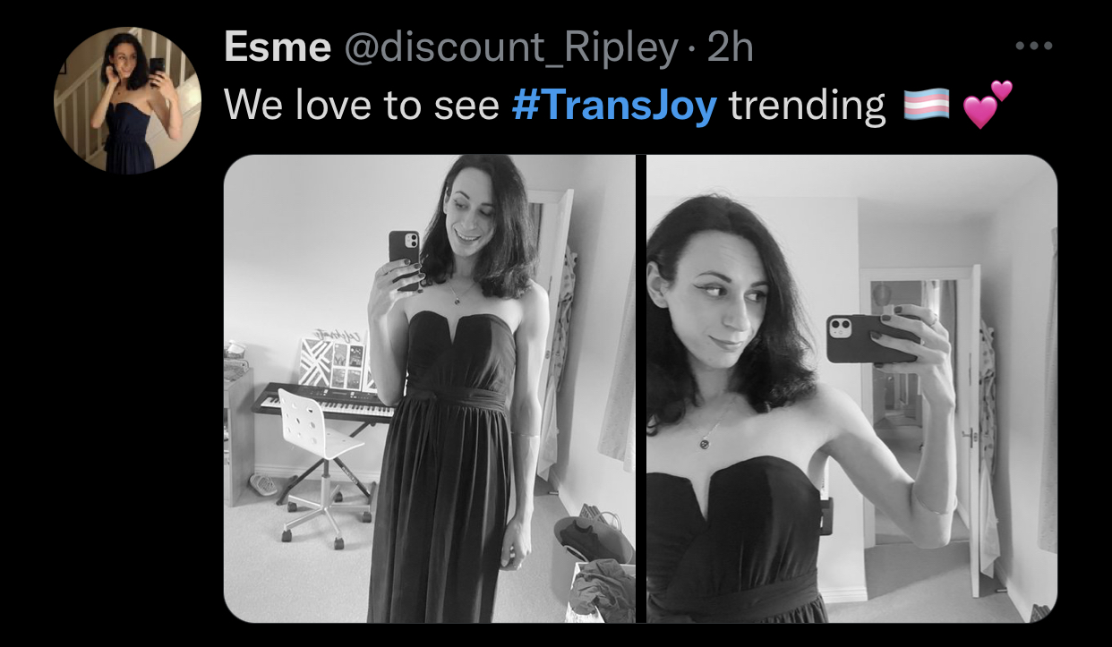Click the tweet text "We love to see"

(x=362, y=106)
